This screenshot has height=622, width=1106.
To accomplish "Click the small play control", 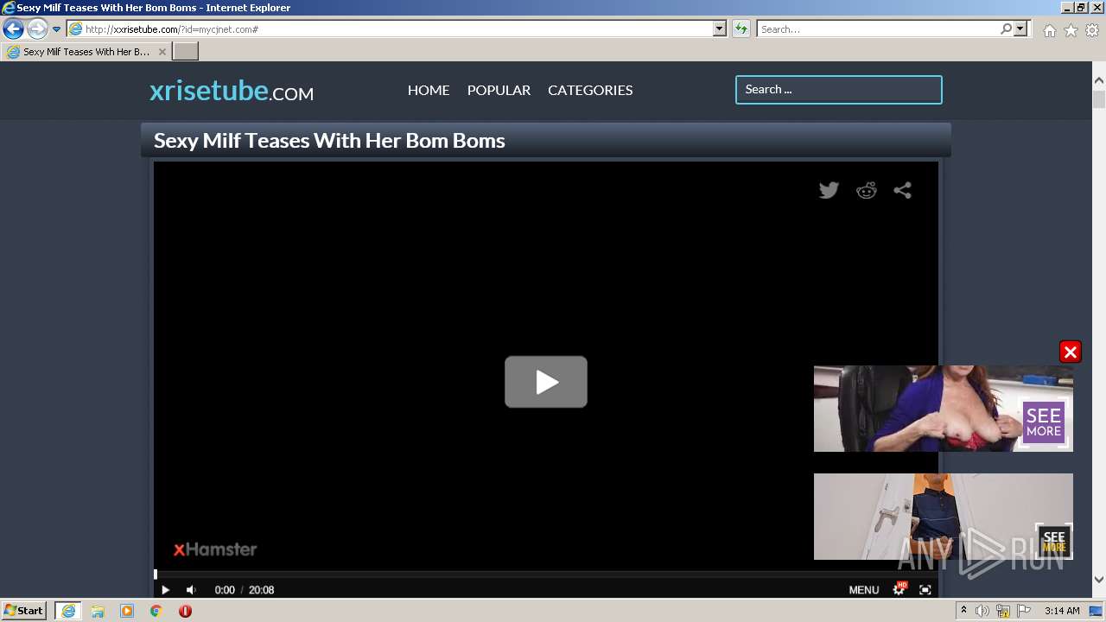I will (x=165, y=590).
